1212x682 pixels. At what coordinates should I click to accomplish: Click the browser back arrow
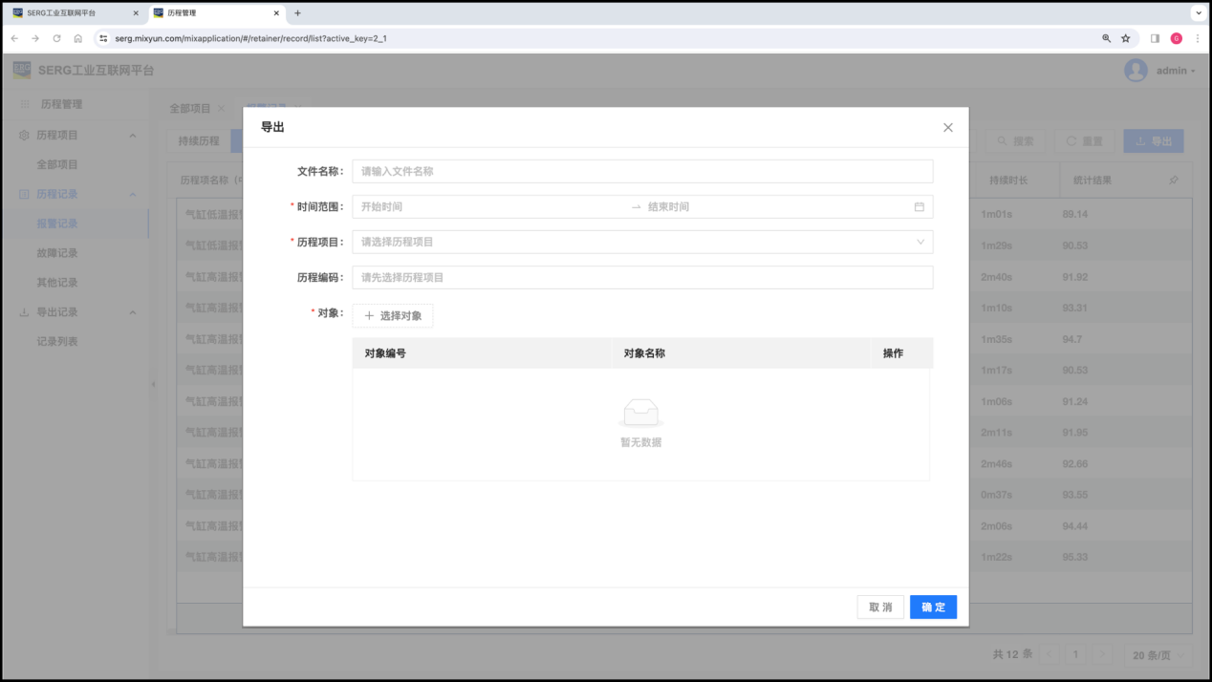pyautogui.click(x=14, y=38)
